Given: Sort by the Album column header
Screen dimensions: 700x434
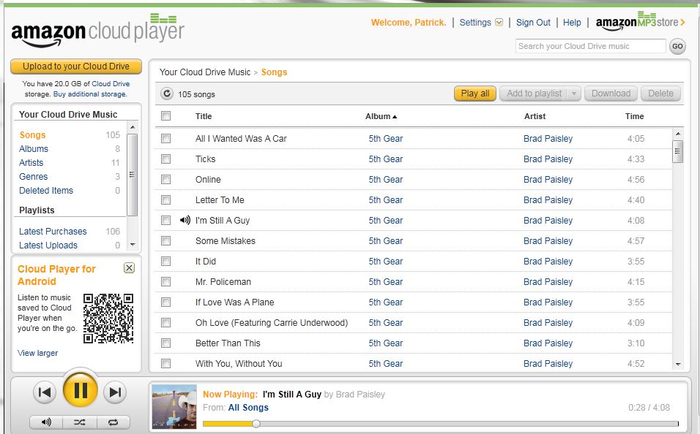Looking at the screenshot, I should coord(381,116).
